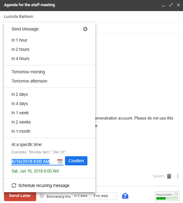Select 'In 1 hour' send option
Screen dimensions: 183x203
coord(19,40)
